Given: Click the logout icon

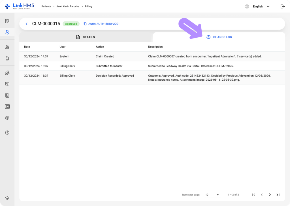Looking at the screenshot, I should pyautogui.click(x=283, y=7).
